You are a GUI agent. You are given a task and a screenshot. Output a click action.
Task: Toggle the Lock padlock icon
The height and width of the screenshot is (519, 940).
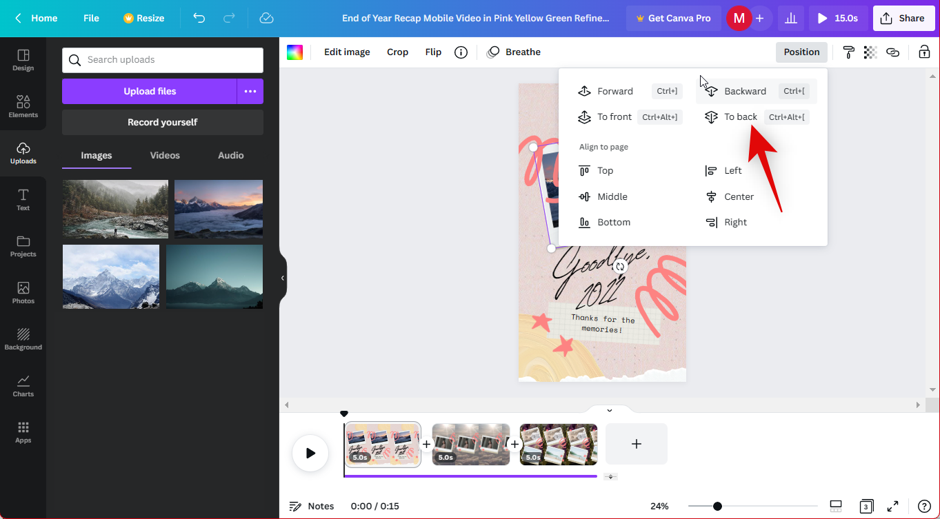pyautogui.click(x=924, y=52)
